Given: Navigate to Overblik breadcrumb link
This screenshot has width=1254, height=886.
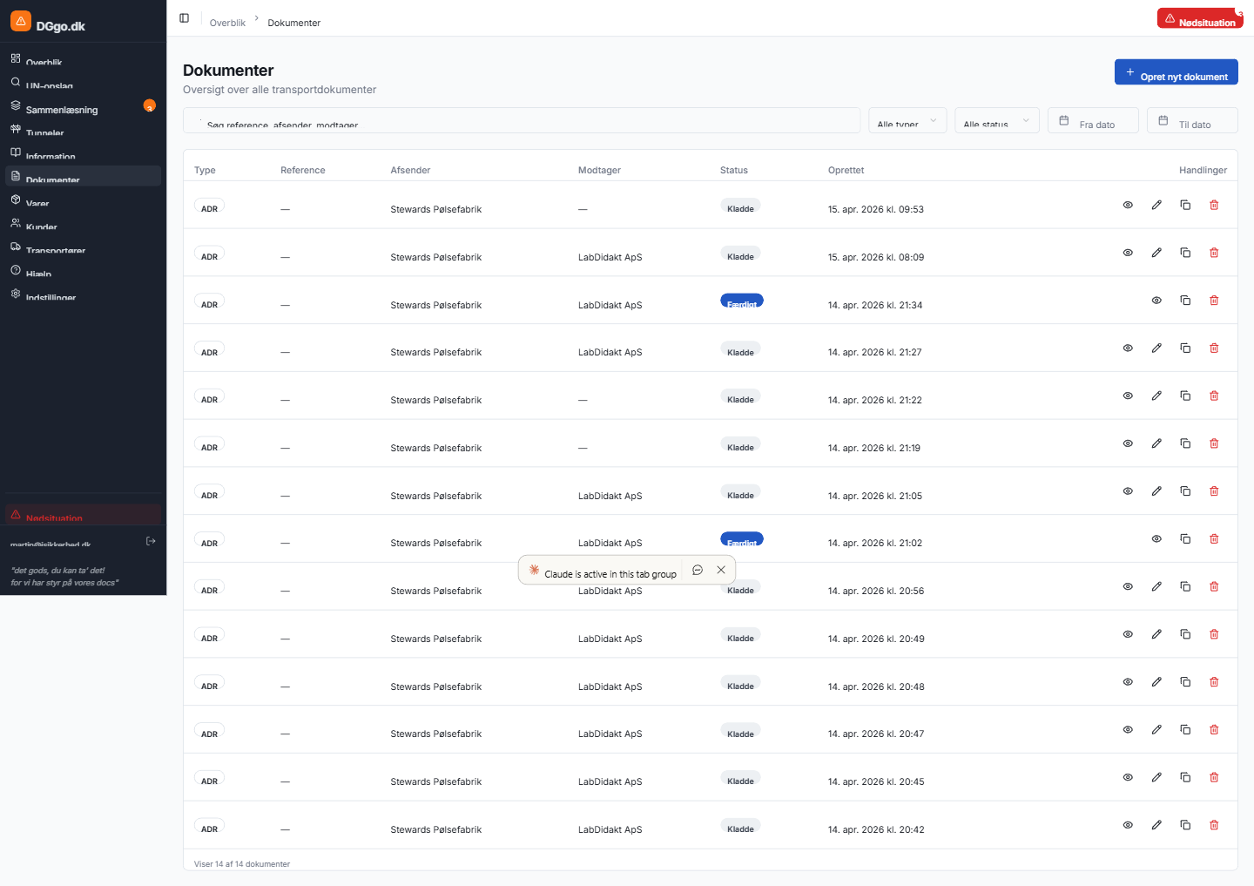Looking at the screenshot, I should (227, 23).
